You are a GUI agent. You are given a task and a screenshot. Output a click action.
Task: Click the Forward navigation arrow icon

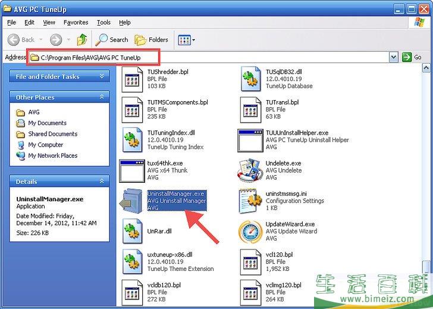click(56, 40)
